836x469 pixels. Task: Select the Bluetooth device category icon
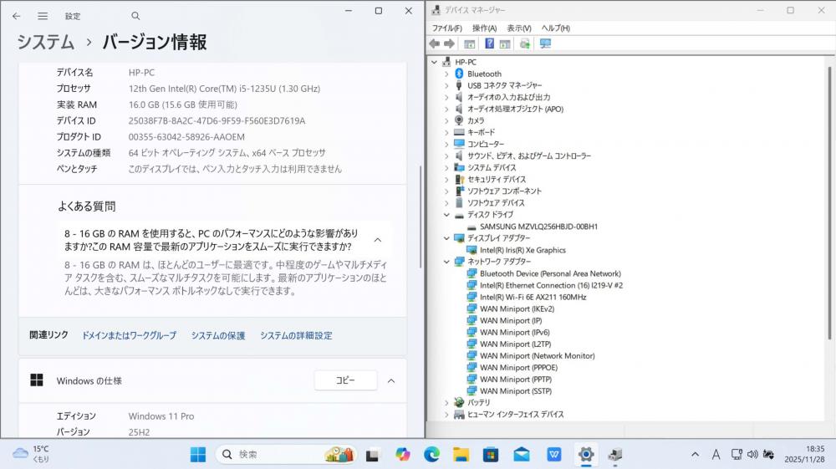pos(459,74)
